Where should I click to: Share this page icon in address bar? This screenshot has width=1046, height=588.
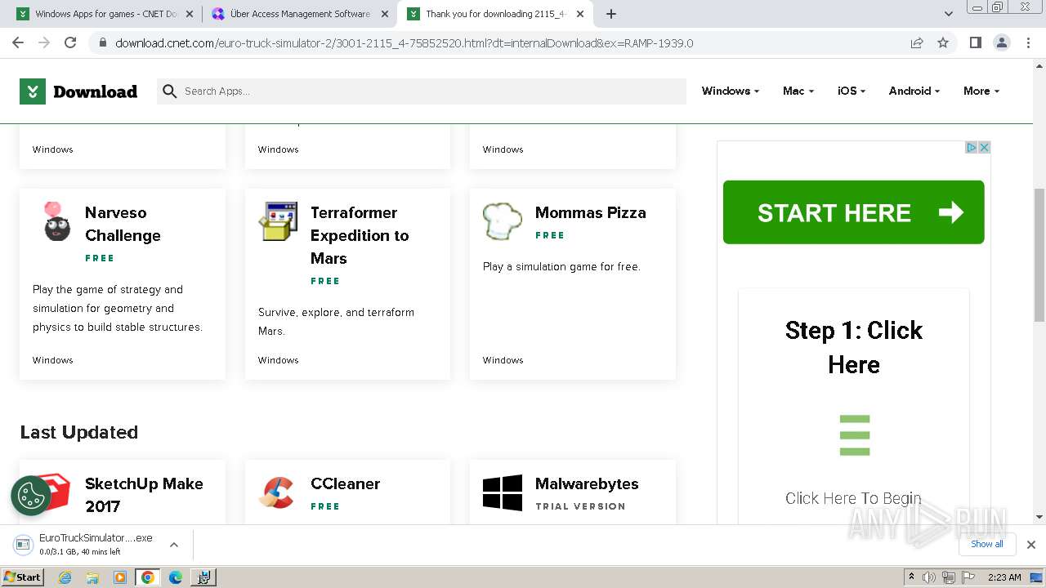917,42
